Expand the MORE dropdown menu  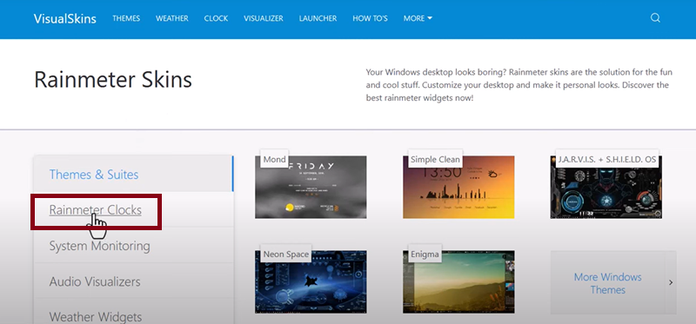tap(418, 18)
